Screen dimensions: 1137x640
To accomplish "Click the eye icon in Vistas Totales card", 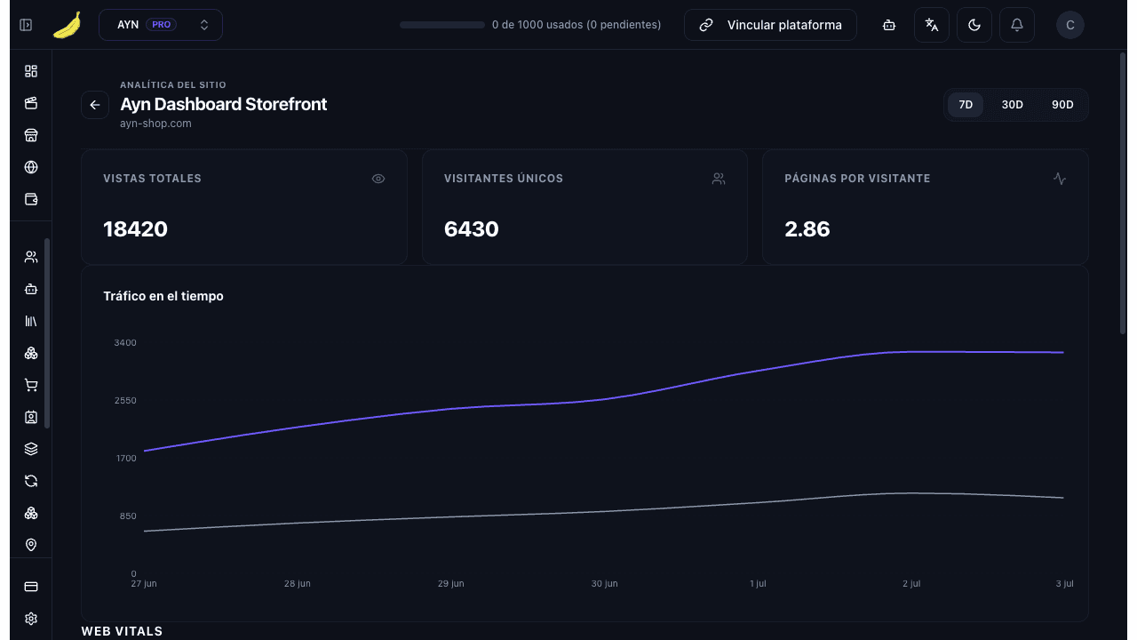I will (x=378, y=179).
